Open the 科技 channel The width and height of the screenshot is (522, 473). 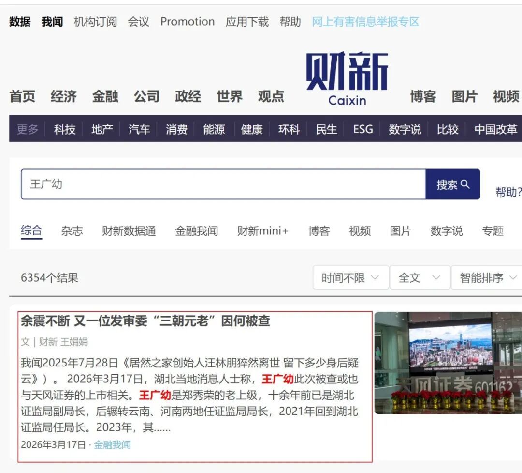point(65,129)
